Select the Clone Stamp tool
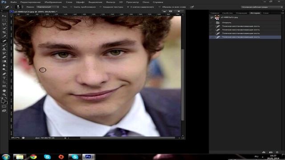 (4, 49)
